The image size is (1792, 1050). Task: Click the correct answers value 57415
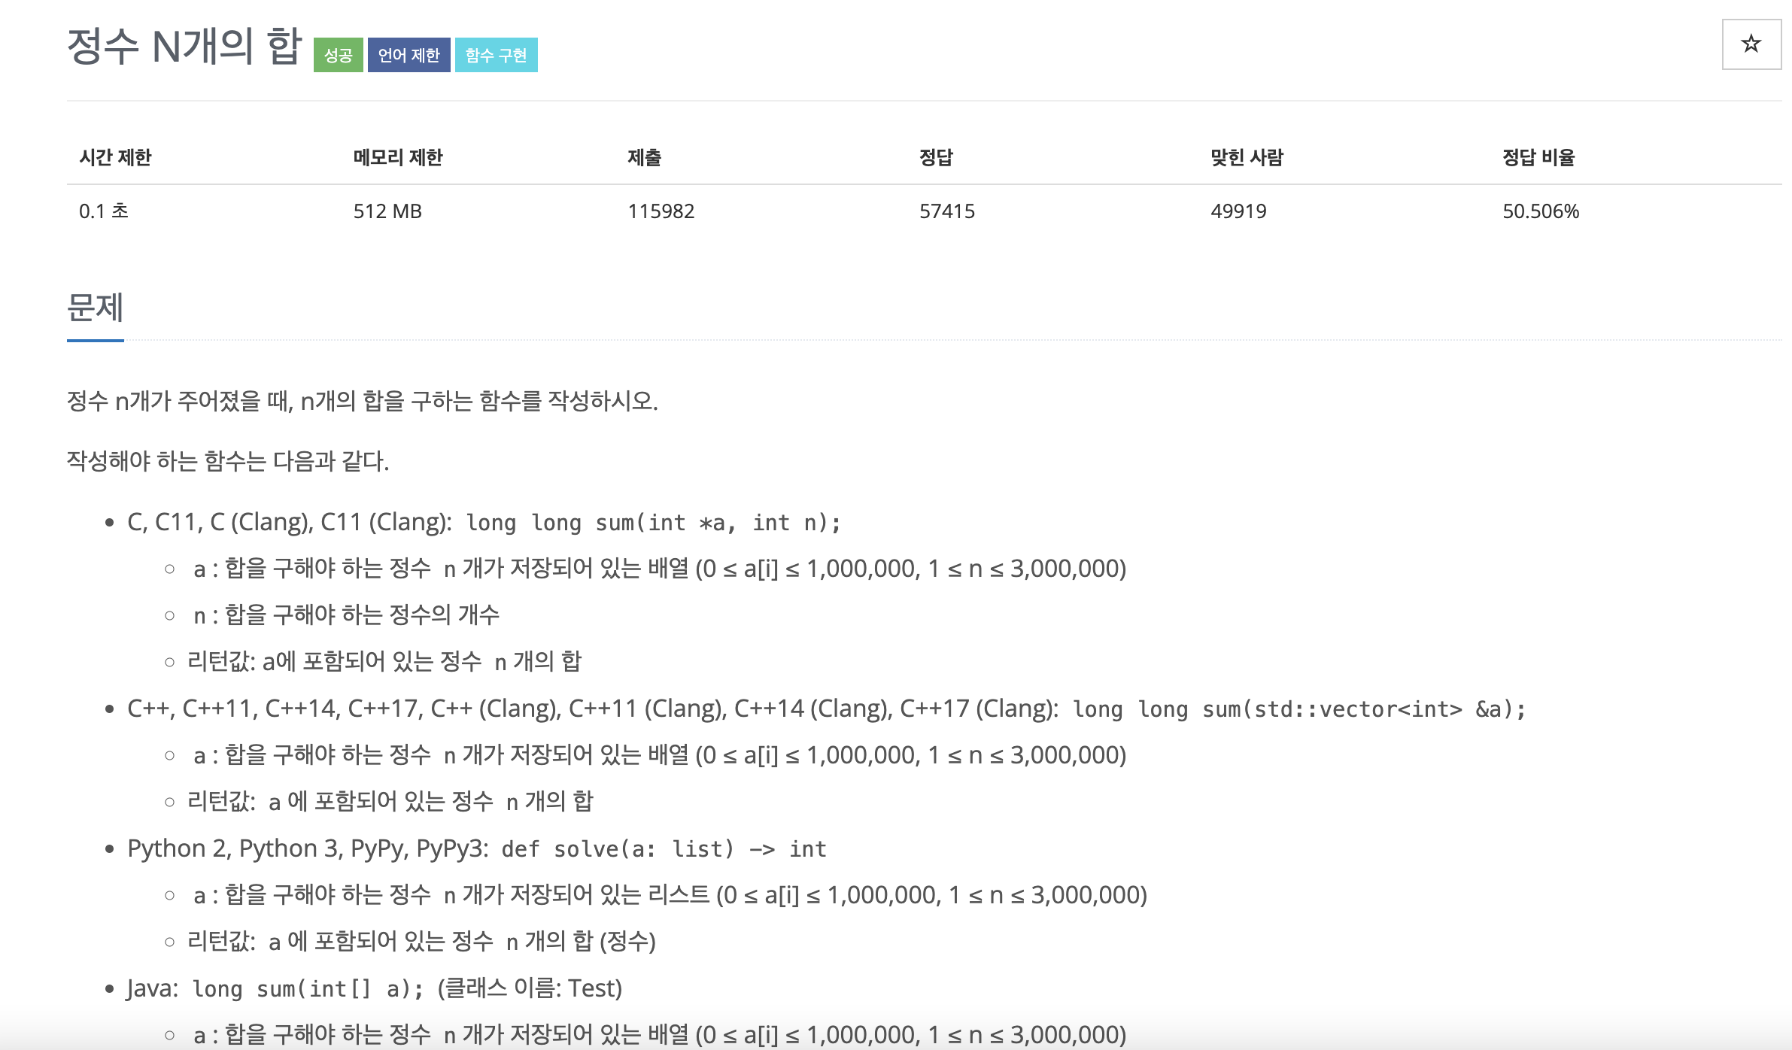[x=946, y=211]
